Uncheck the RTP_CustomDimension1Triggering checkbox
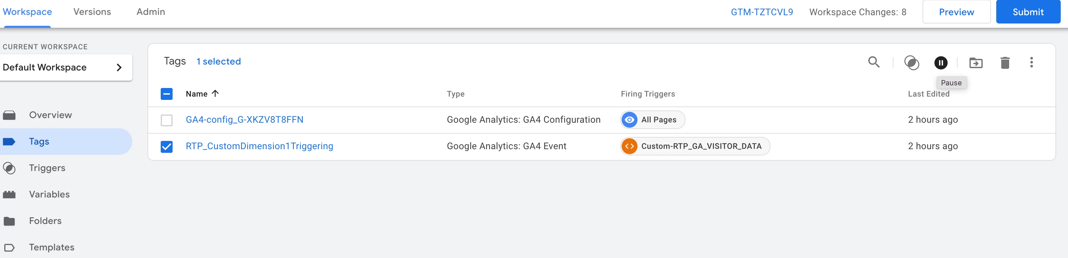 click(x=167, y=147)
